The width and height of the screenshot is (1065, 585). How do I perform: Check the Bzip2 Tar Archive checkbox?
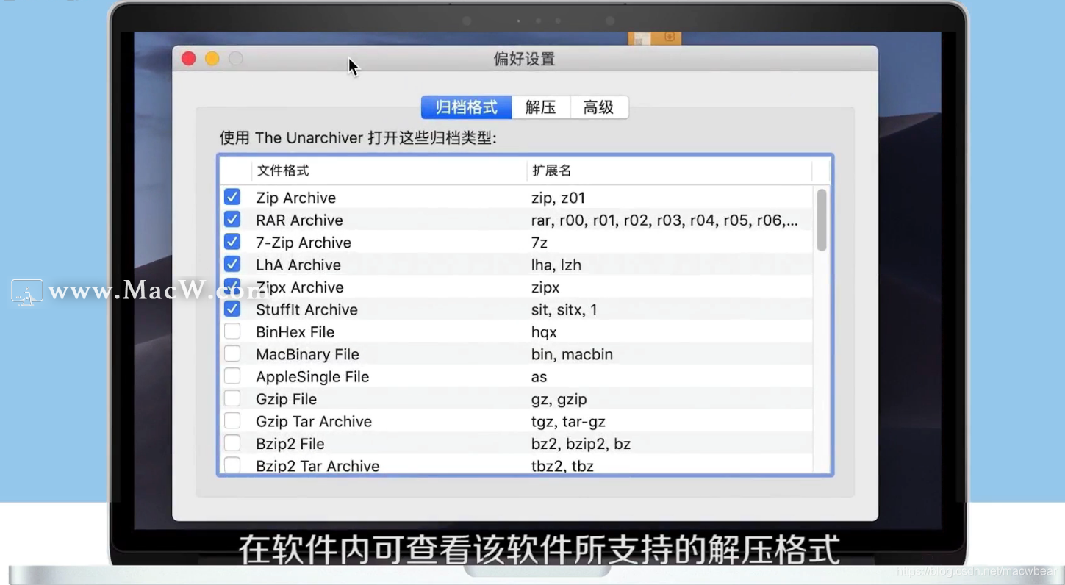232,465
